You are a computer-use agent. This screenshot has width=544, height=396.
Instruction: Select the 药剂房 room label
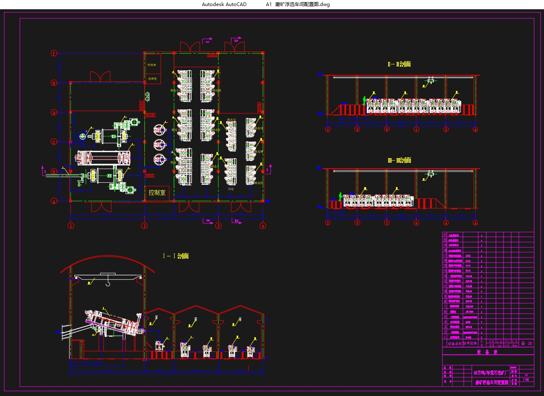click(x=152, y=65)
